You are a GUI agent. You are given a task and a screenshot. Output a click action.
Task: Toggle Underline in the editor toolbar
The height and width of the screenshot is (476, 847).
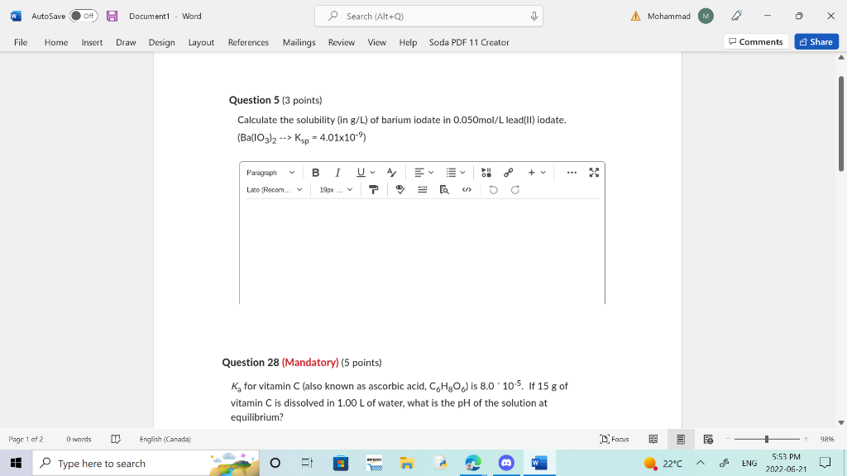point(361,173)
